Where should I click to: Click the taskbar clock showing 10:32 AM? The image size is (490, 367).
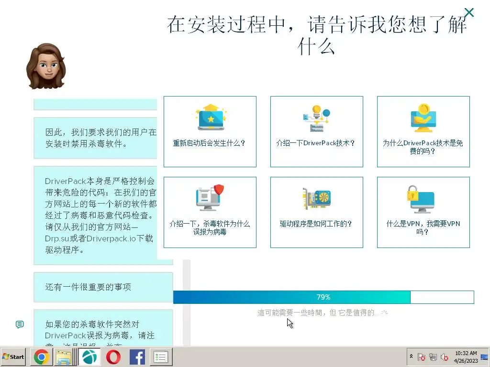point(466,357)
